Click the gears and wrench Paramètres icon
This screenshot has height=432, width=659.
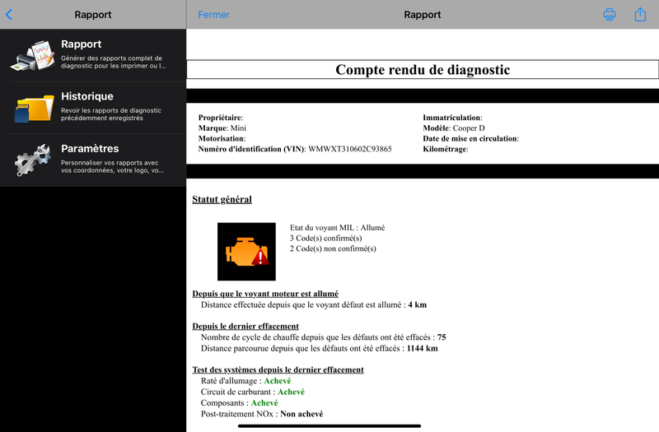[x=33, y=160]
